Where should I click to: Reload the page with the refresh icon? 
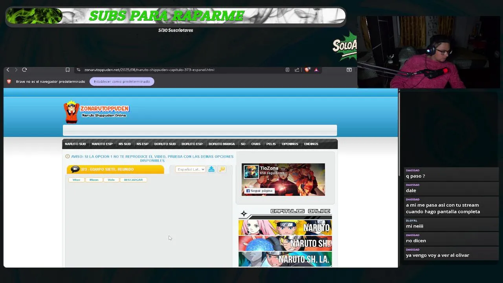coord(24,70)
